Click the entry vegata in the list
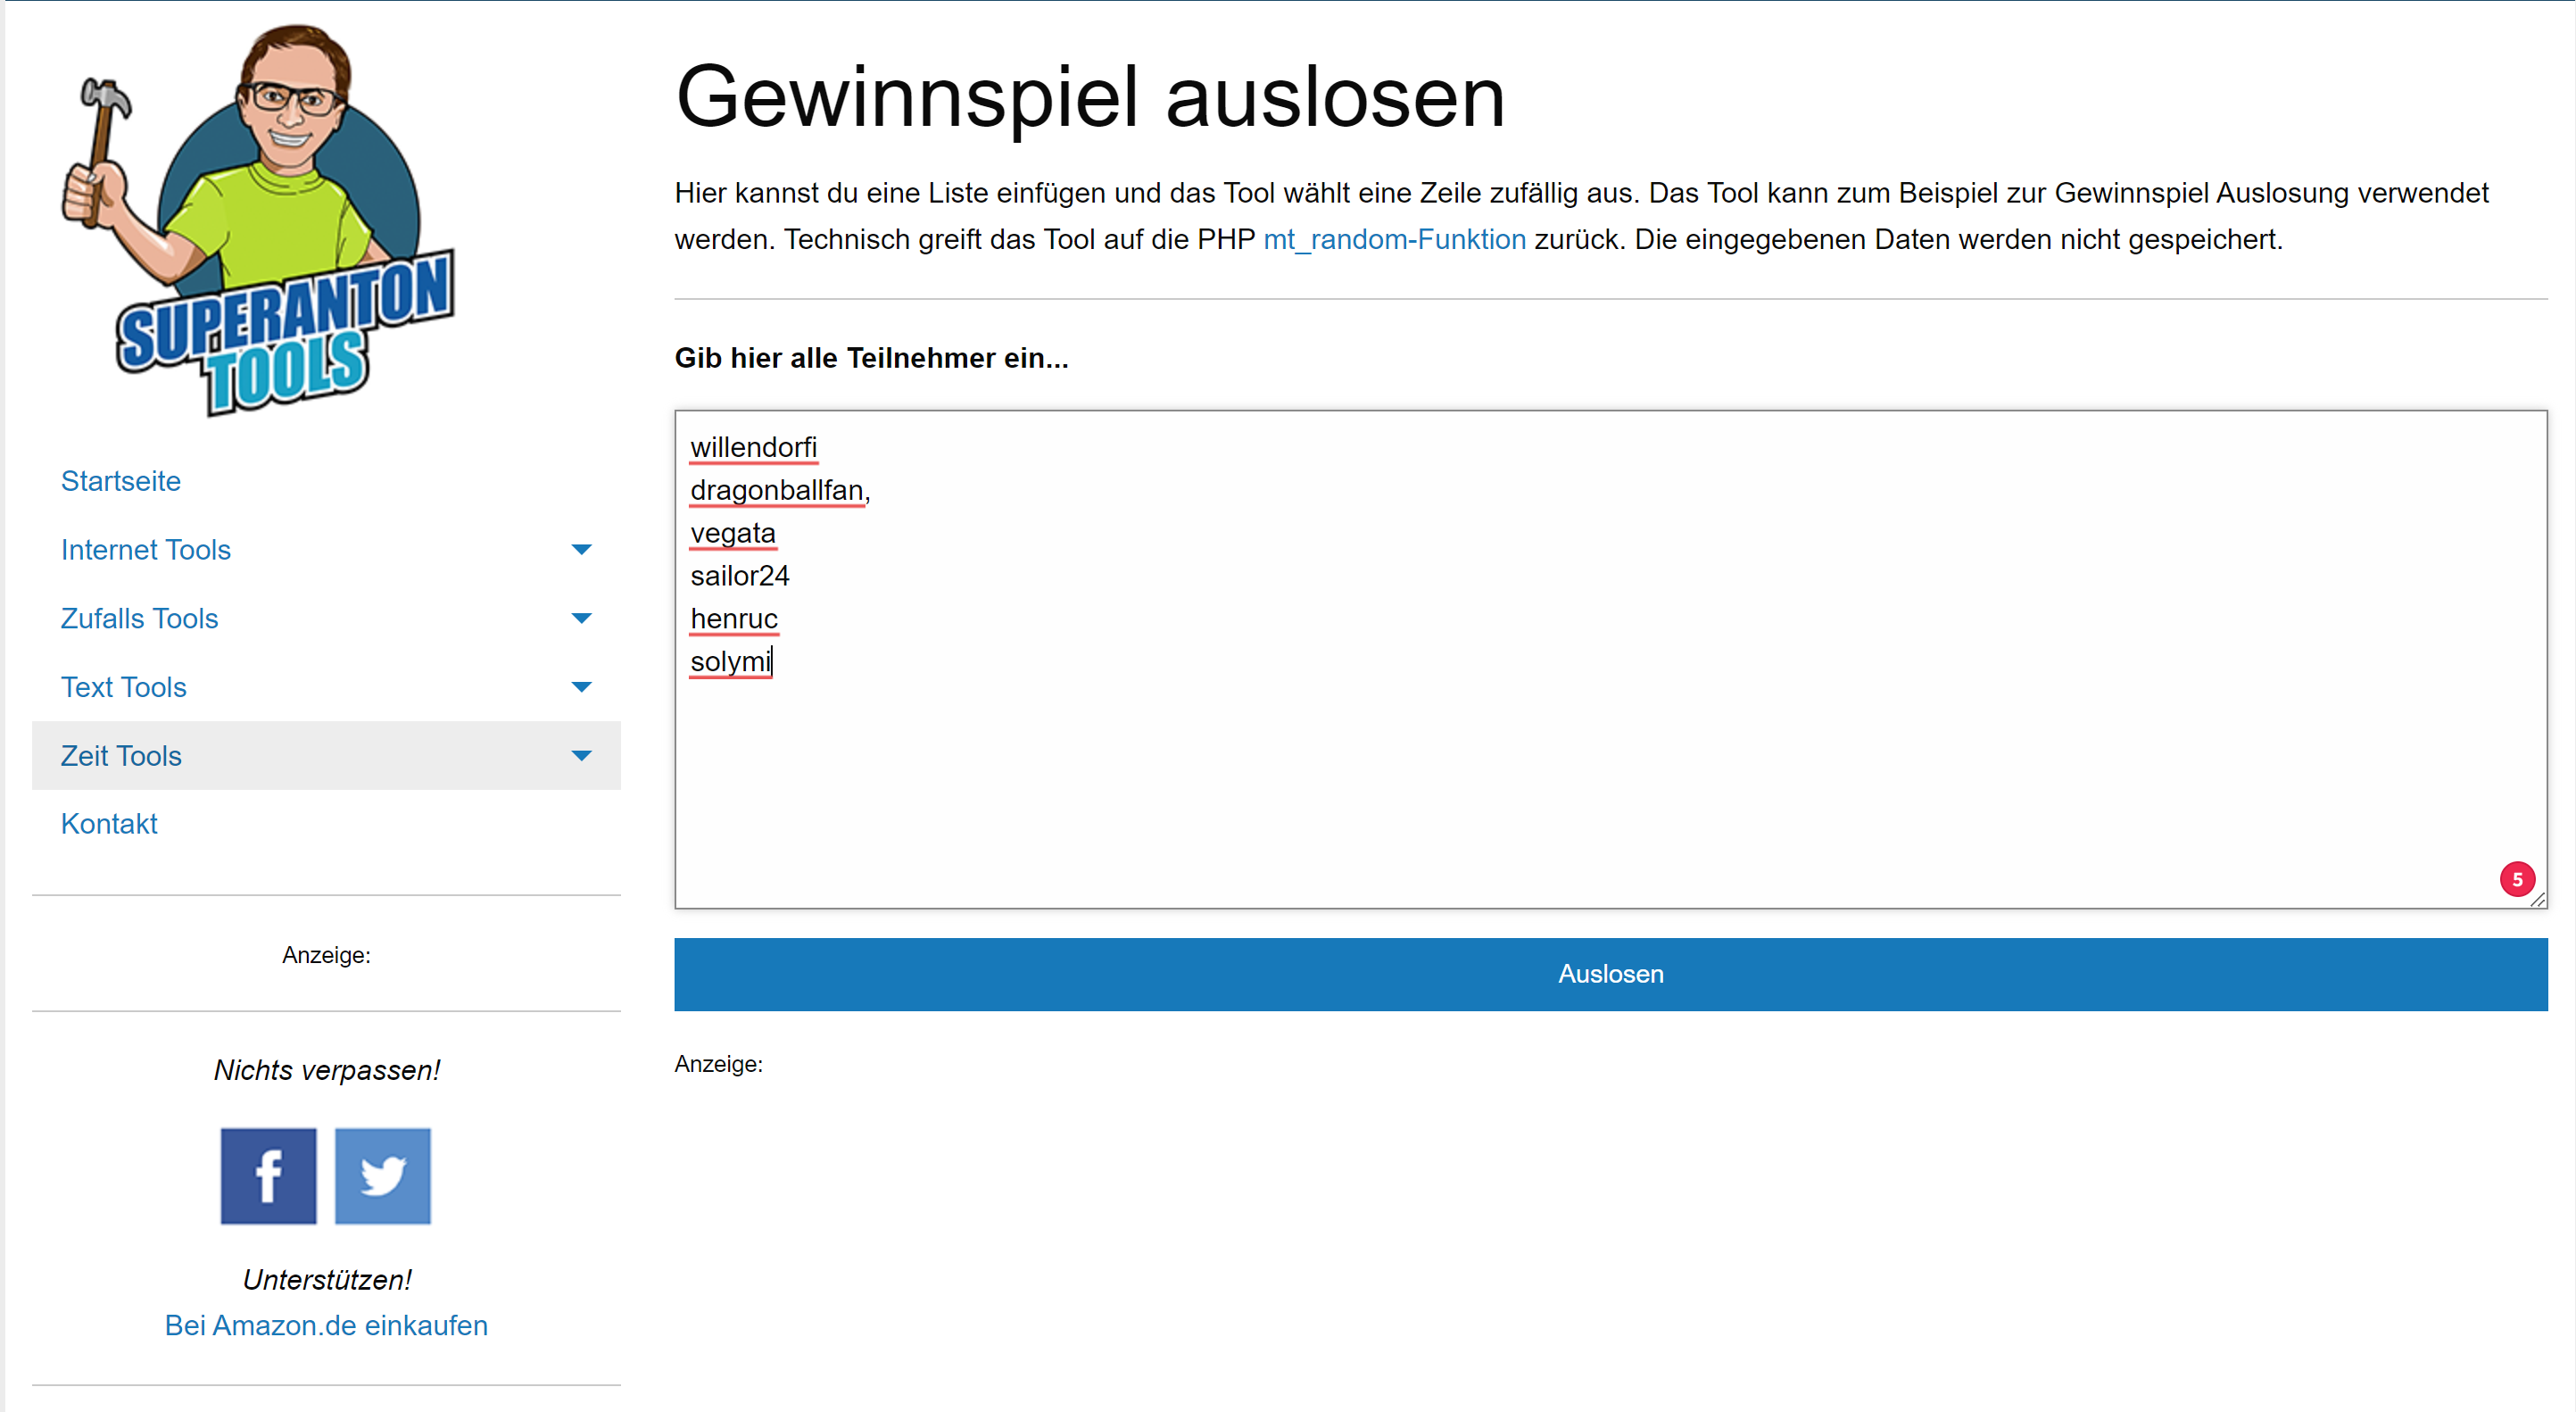The width and height of the screenshot is (2576, 1412). pyautogui.click(x=732, y=533)
